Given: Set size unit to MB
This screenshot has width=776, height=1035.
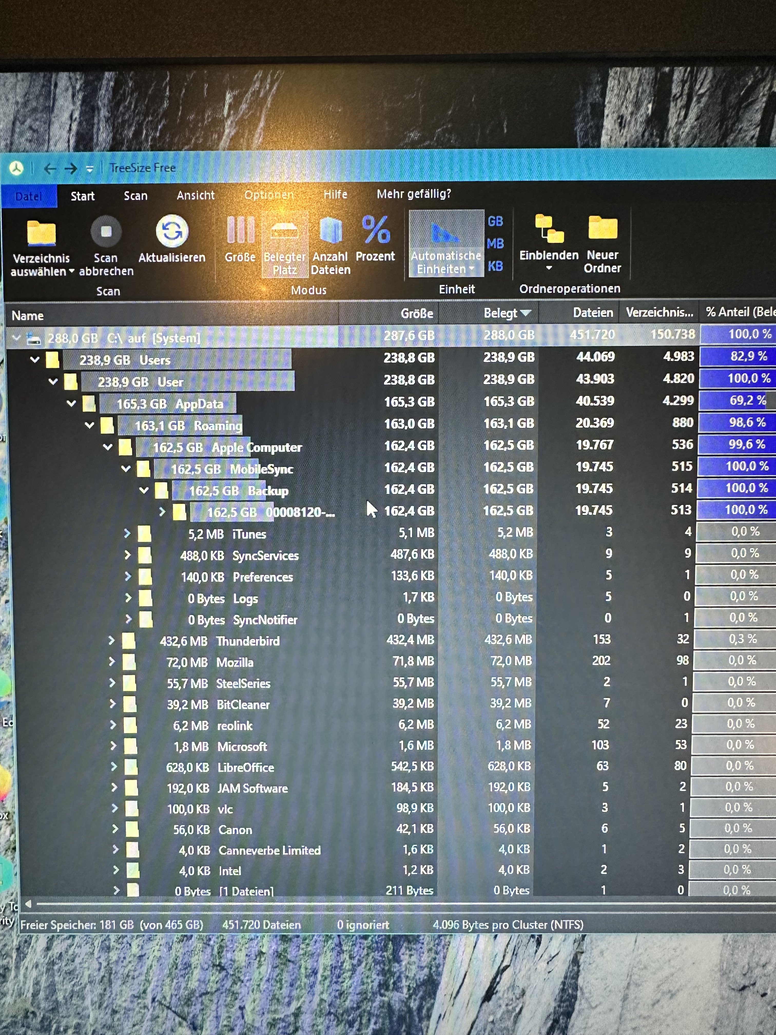Looking at the screenshot, I should click(495, 244).
